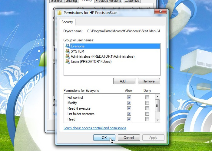Close the Permissions for HP PrecisionScan dialog

coord(161,11)
